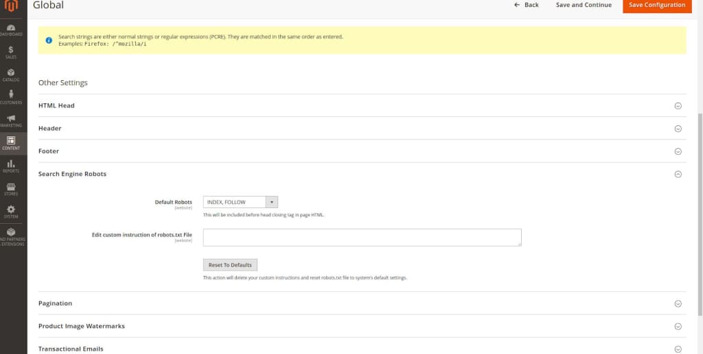Click the Save Configuration button
Screen dimensions: 703x354
pyautogui.click(x=657, y=5)
